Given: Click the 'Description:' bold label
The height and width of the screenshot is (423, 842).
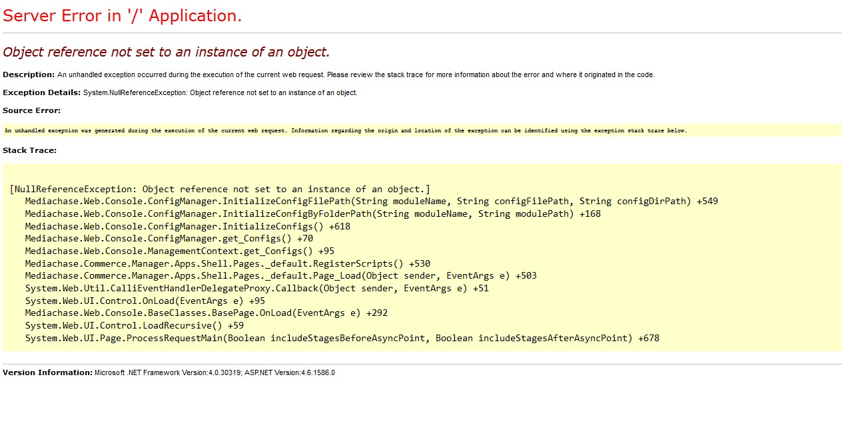Looking at the screenshot, I should point(29,74).
